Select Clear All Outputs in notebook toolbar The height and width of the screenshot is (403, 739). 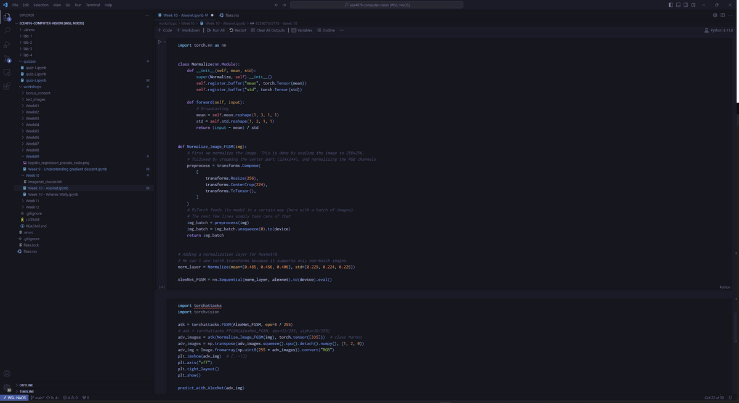pyautogui.click(x=271, y=30)
